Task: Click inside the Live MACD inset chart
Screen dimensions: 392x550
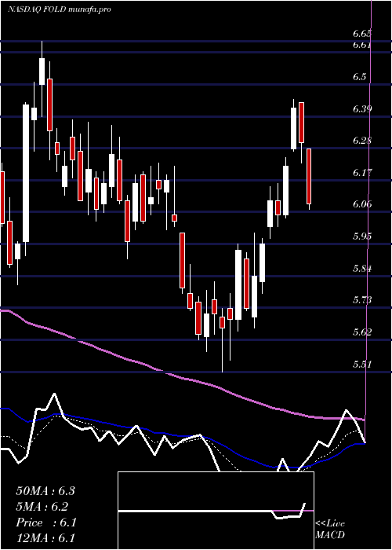Action: 216,511
